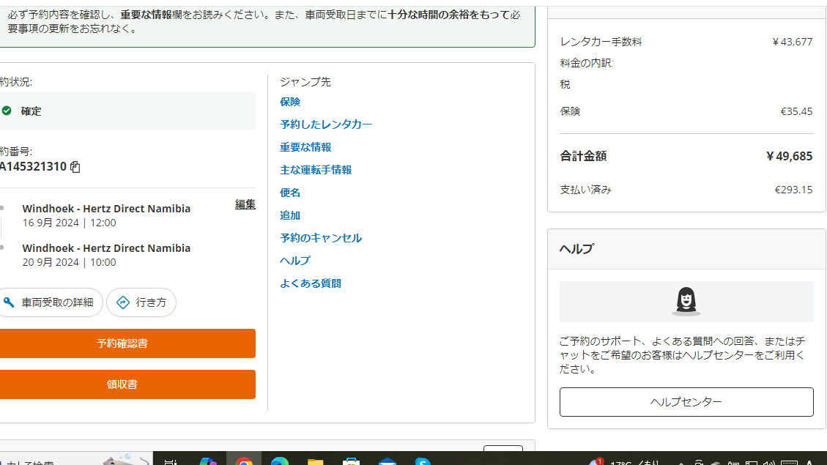Go to 重要な情報 important information
Screen dimensions: 827x465
(305, 147)
